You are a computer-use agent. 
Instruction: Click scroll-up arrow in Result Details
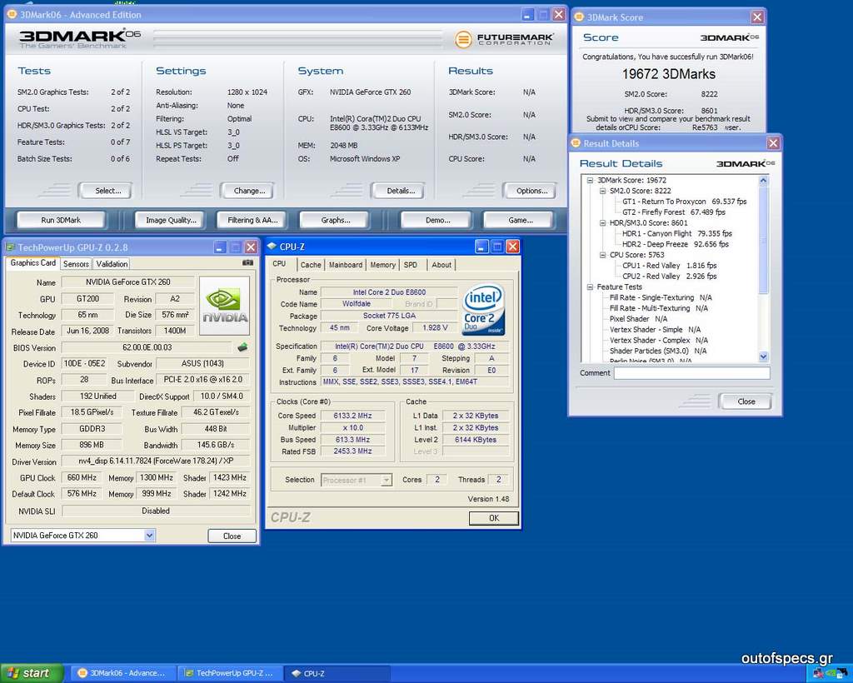tap(763, 181)
